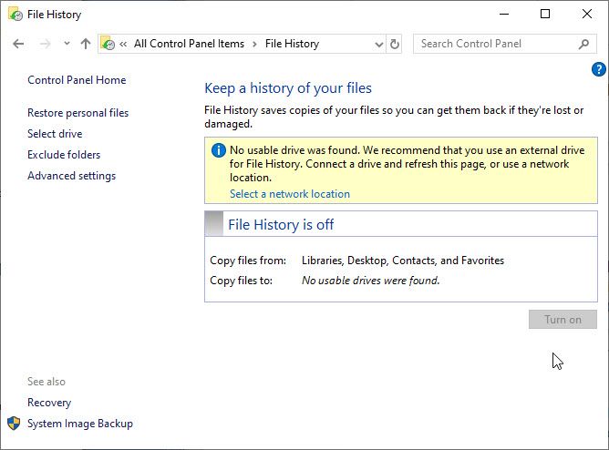Open the blue Help question mark icon
This screenshot has width=609, height=450.
(598, 69)
